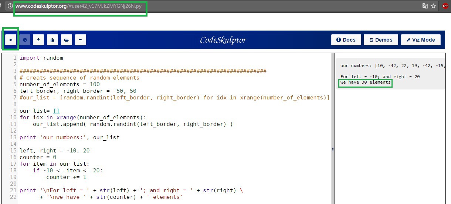Open the Demos page
The image size is (451, 204).
(381, 40)
